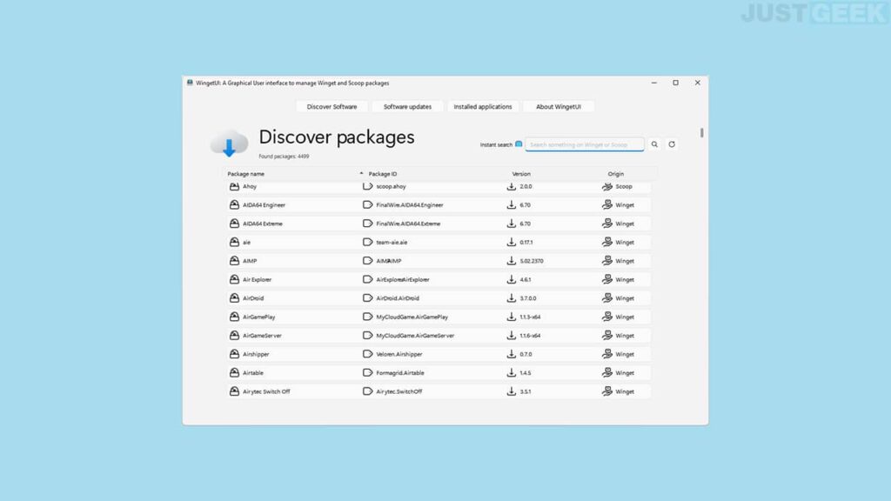Switch to the Software updates tab
891x501 pixels.
(x=407, y=107)
